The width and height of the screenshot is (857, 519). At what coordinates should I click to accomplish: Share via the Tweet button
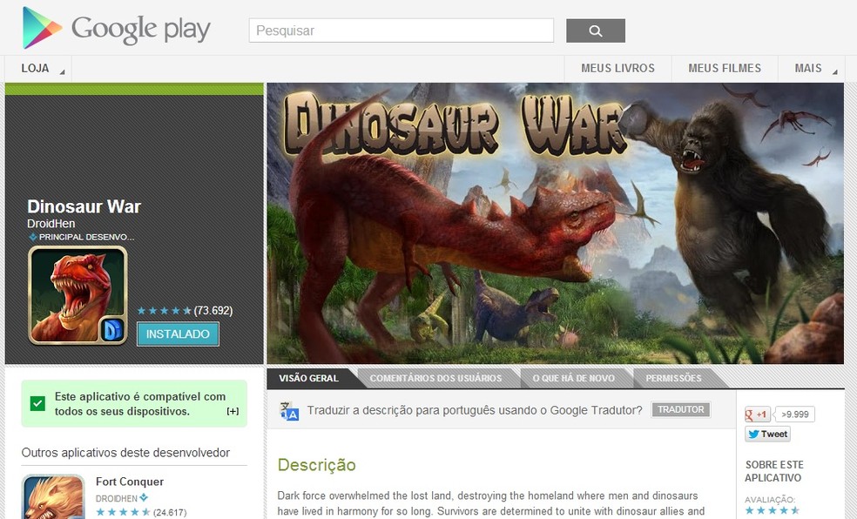coord(767,435)
